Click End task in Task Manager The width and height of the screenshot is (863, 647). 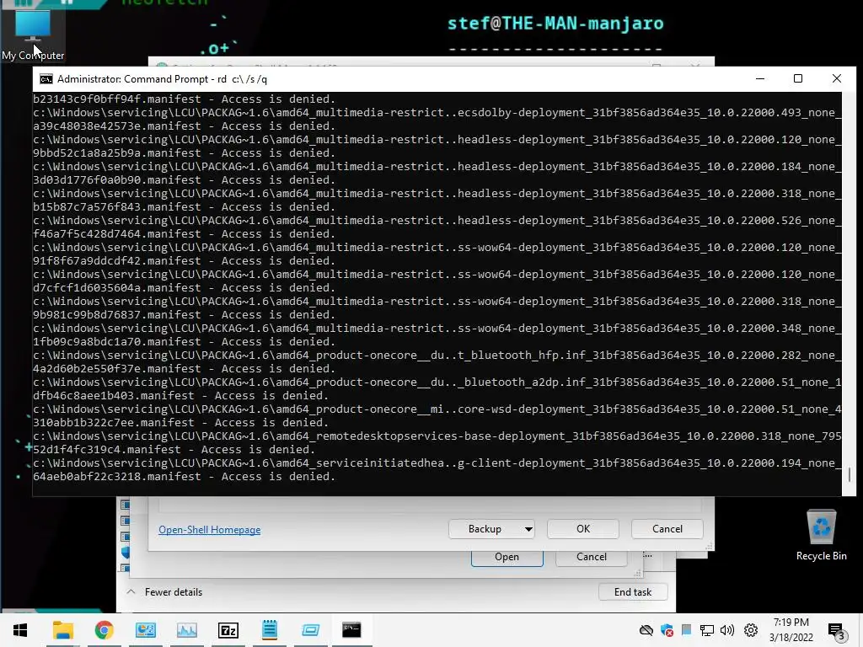(x=633, y=592)
